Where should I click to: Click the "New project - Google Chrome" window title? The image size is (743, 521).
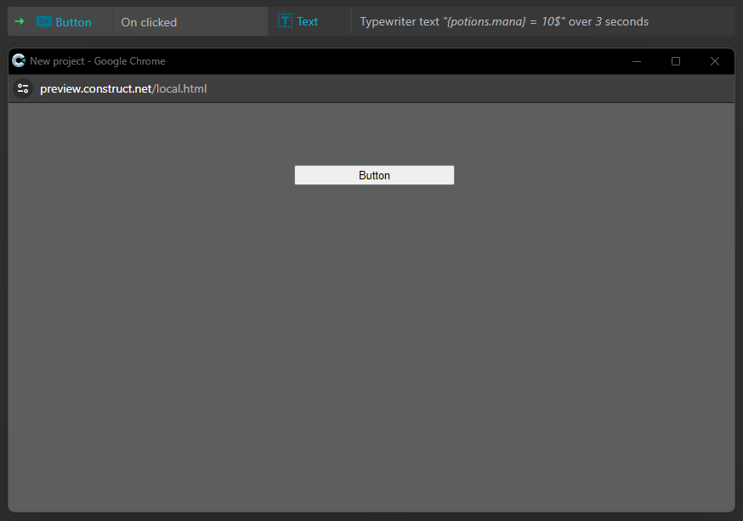click(98, 61)
